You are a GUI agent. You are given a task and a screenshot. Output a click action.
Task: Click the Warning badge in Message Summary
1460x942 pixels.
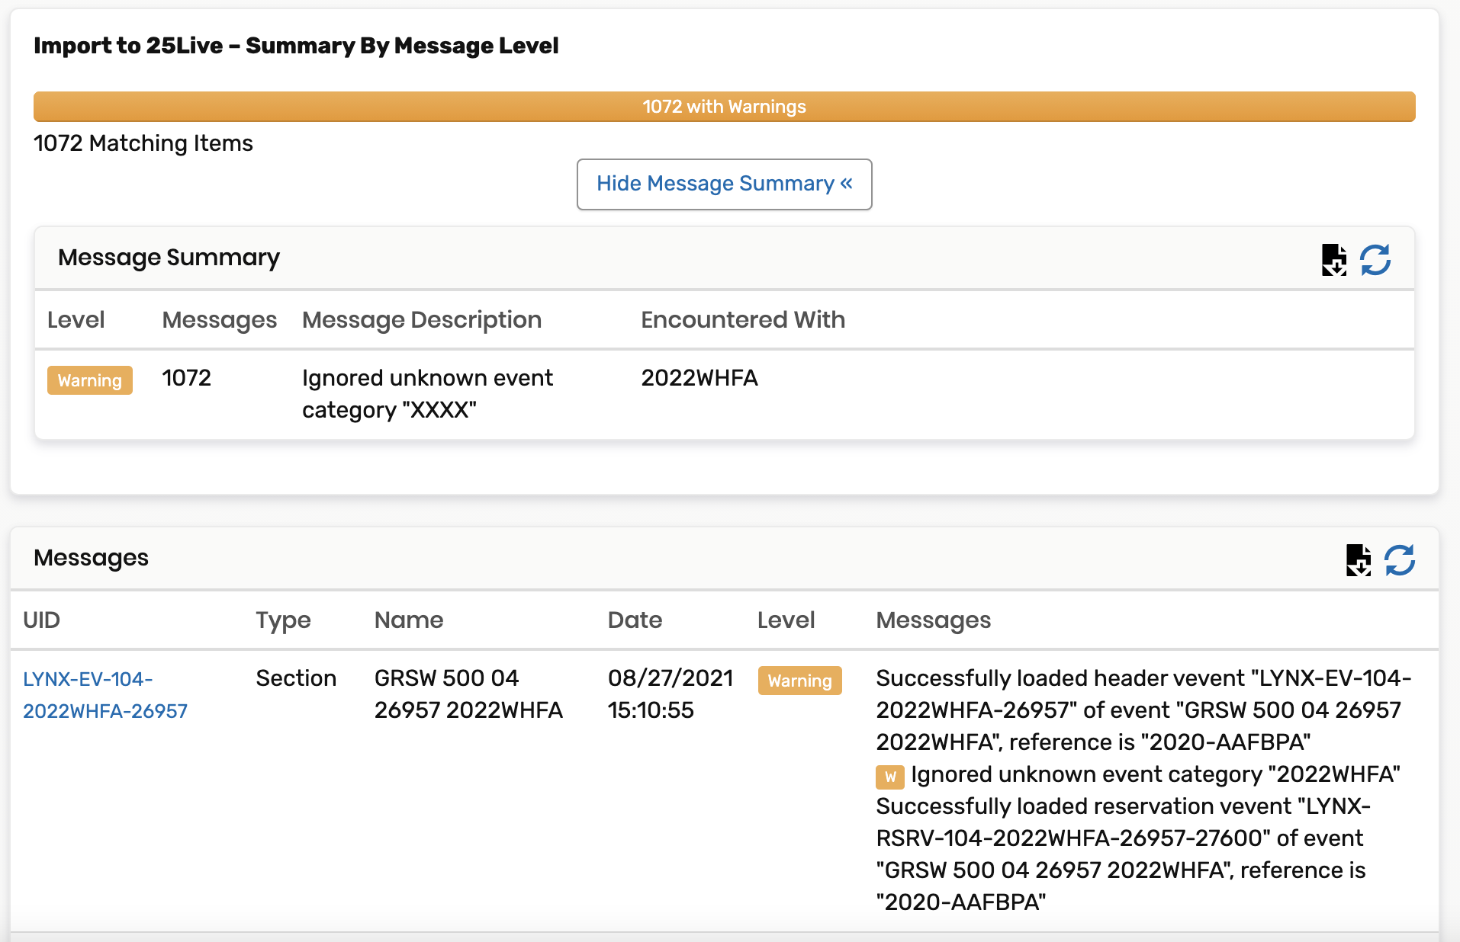click(90, 380)
